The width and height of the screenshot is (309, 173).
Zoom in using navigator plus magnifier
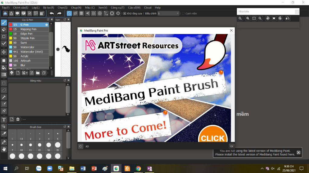point(248,18)
